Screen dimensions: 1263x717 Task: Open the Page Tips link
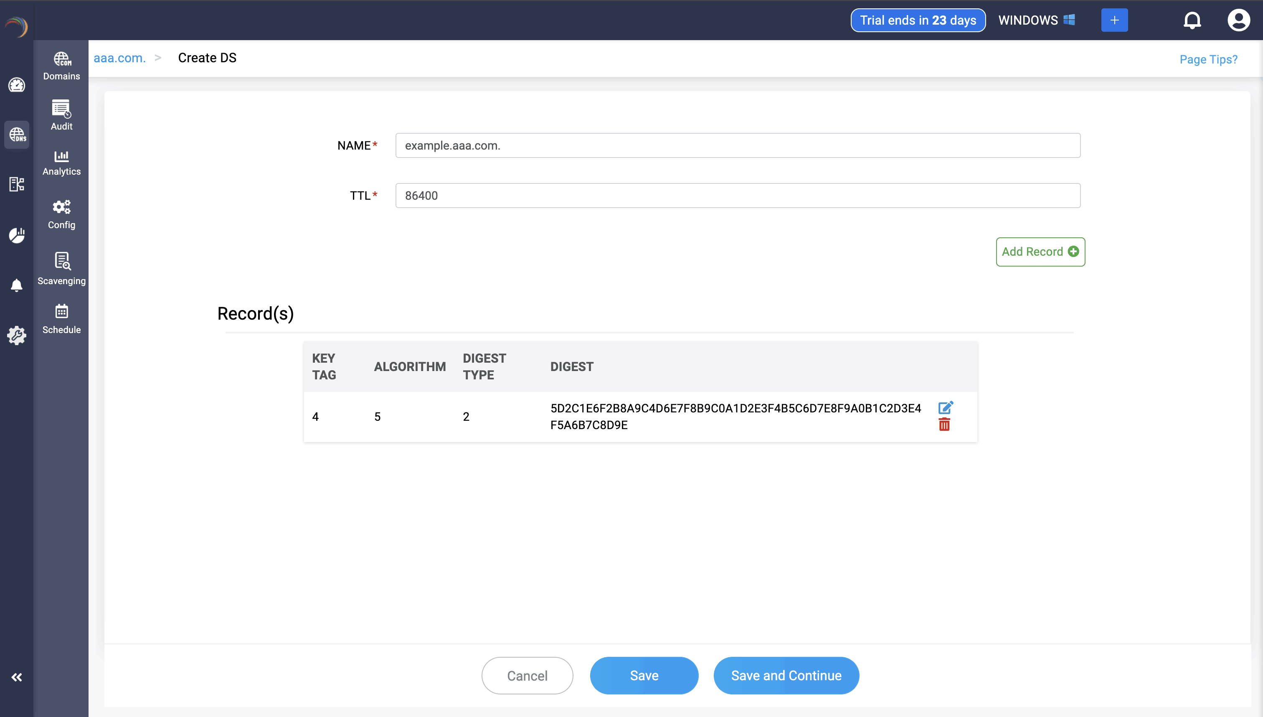[1208, 59]
